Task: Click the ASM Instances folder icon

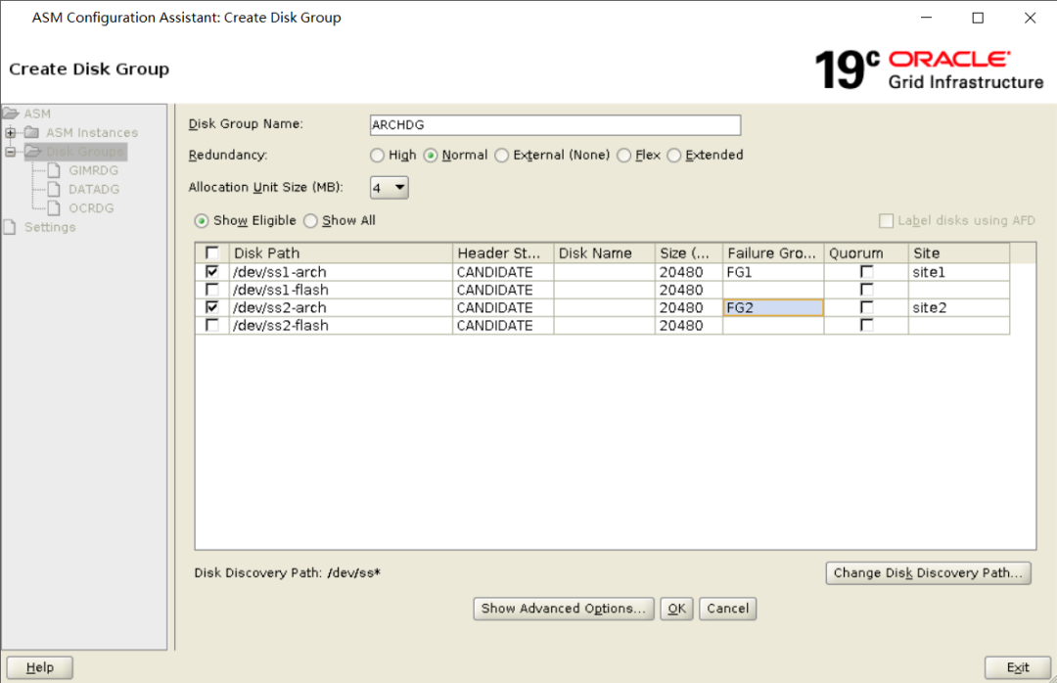Action: (x=31, y=132)
